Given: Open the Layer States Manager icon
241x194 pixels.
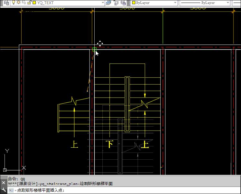Looking at the screenshot, I should pyautogui.click(x=123, y=3).
